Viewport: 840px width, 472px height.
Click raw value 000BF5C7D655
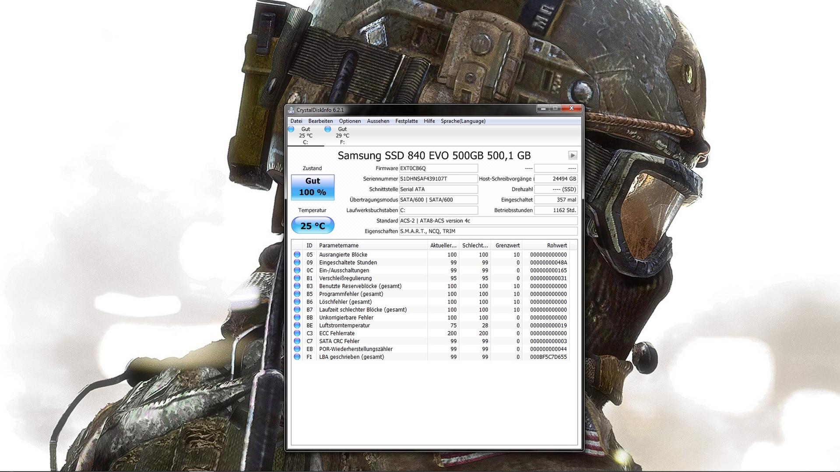[548, 357]
